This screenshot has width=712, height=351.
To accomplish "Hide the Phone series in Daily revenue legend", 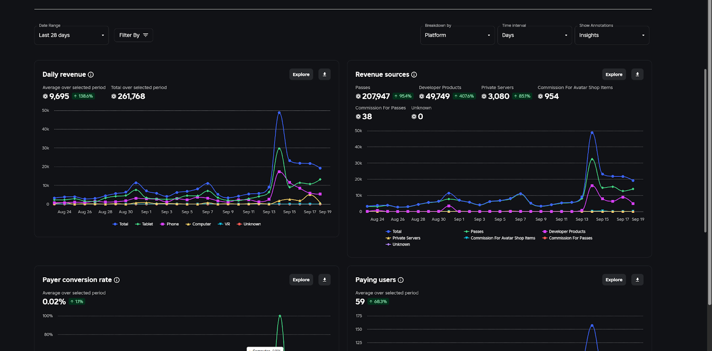I will 170,224.
